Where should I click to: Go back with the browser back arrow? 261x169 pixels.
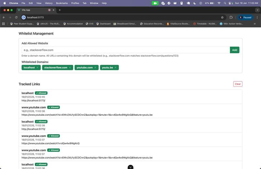[x=4, y=17]
